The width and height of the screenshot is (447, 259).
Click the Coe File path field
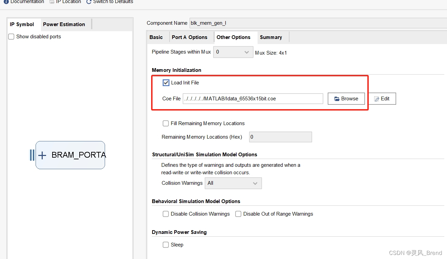pos(253,99)
